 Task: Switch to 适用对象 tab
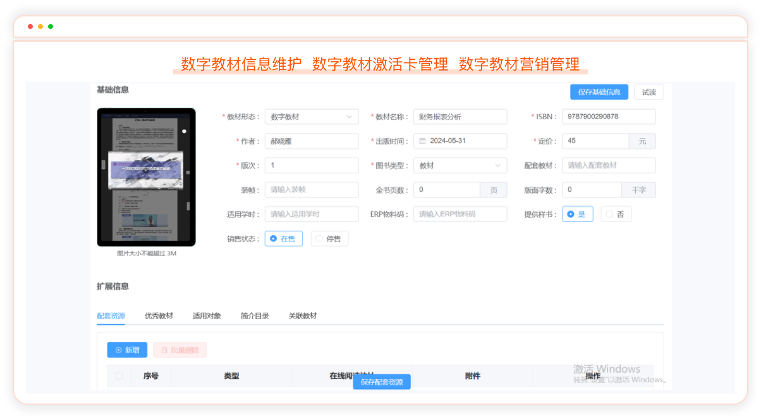[x=207, y=316]
